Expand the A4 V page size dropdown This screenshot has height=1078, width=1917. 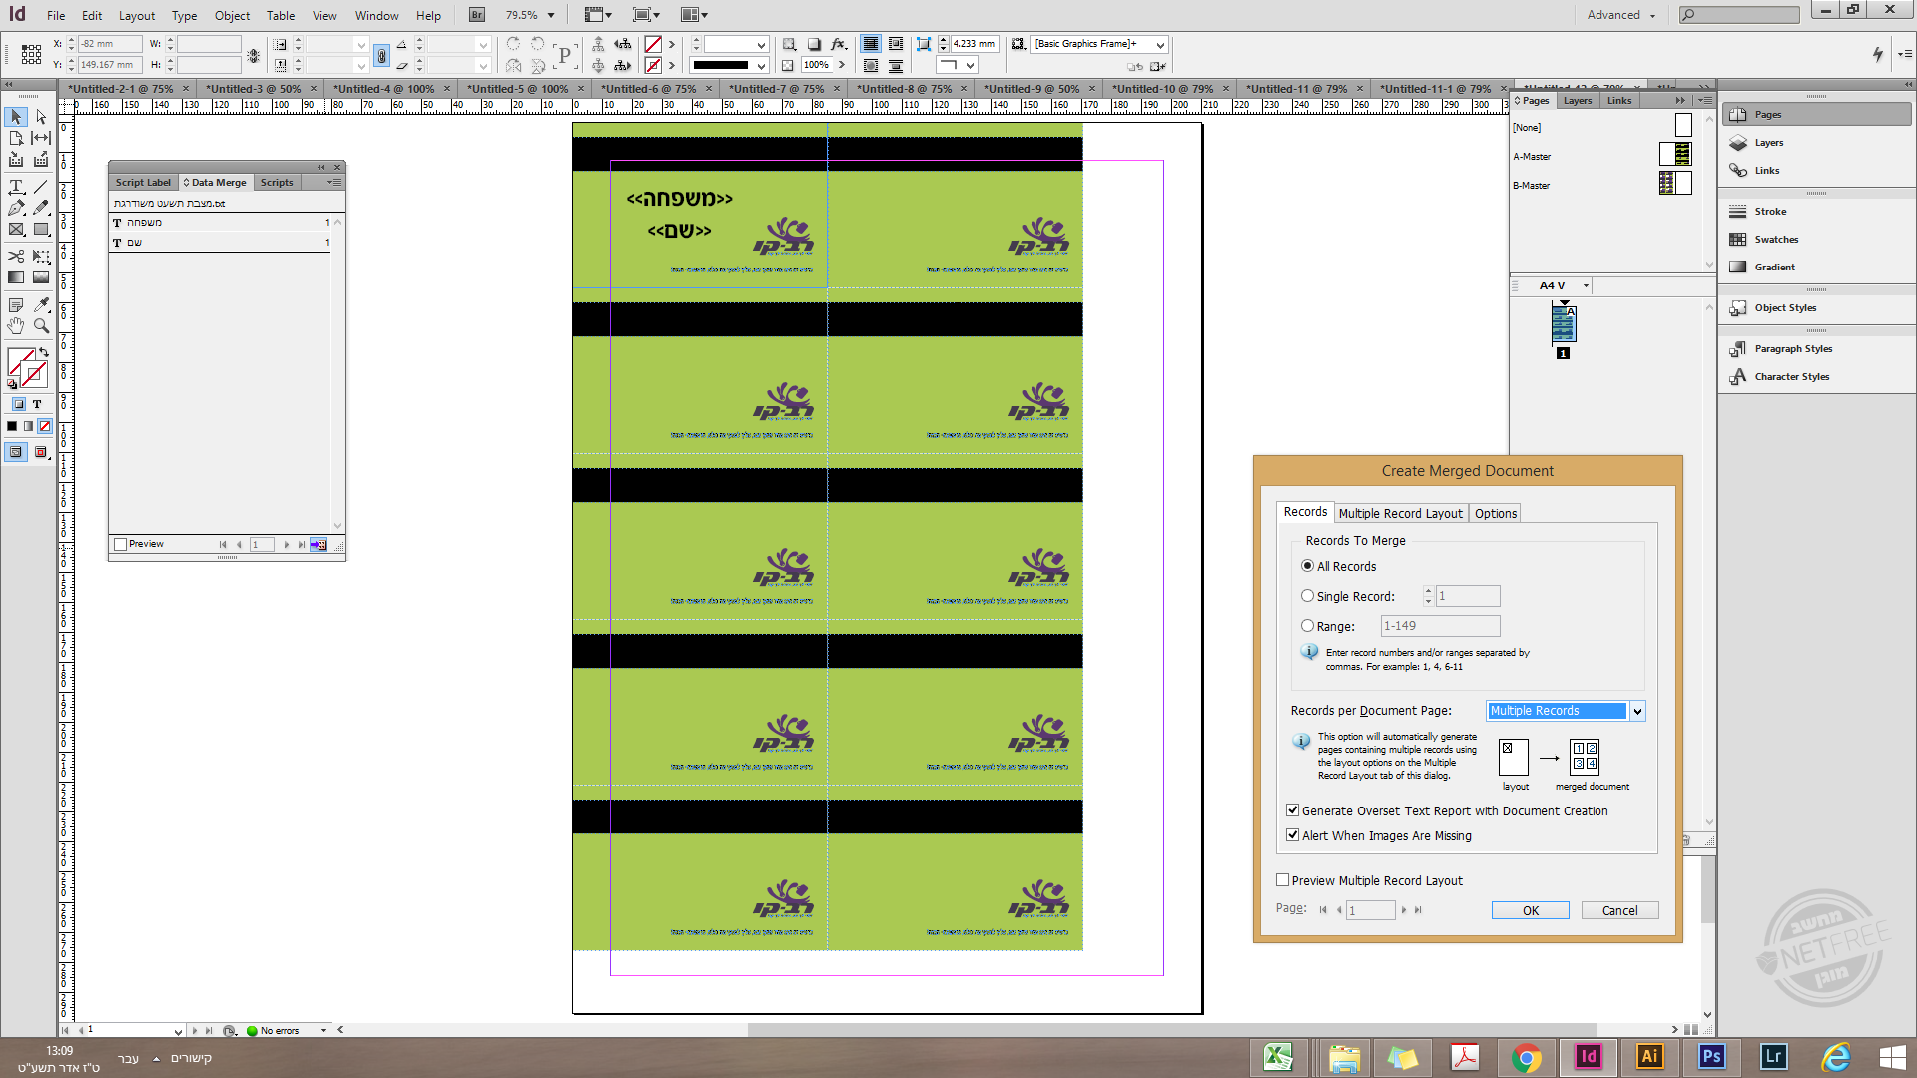1586,286
